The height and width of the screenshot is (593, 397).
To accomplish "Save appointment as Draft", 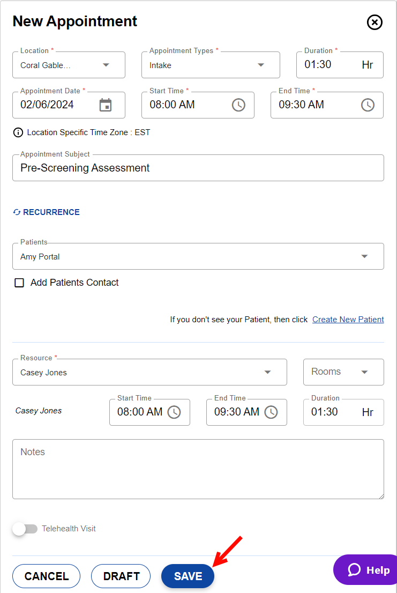I will click(121, 576).
